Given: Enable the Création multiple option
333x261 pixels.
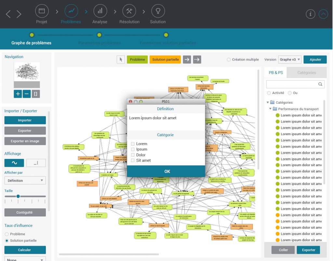Looking at the screenshot, I should (x=229, y=60).
